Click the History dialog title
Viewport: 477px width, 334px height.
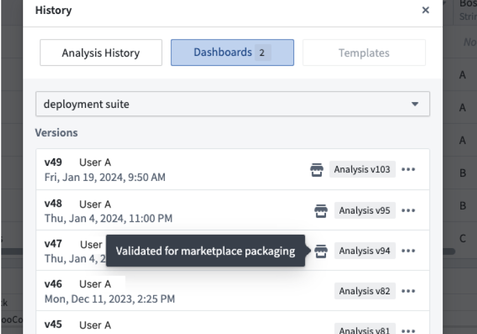pyautogui.click(x=54, y=10)
